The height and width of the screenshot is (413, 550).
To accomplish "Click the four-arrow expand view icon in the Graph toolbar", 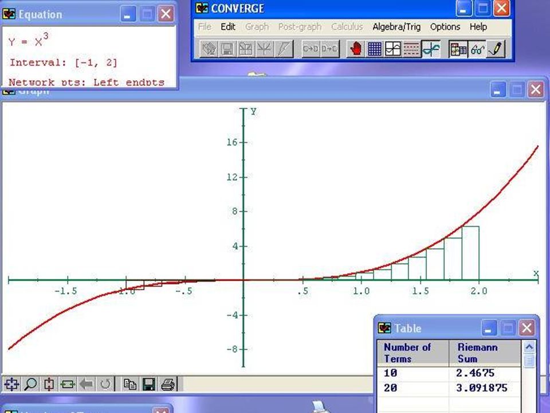I will point(11,384).
